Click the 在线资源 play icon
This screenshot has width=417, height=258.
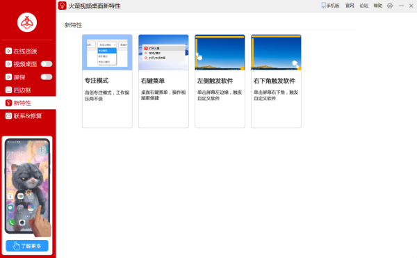(x=8, y=51)
